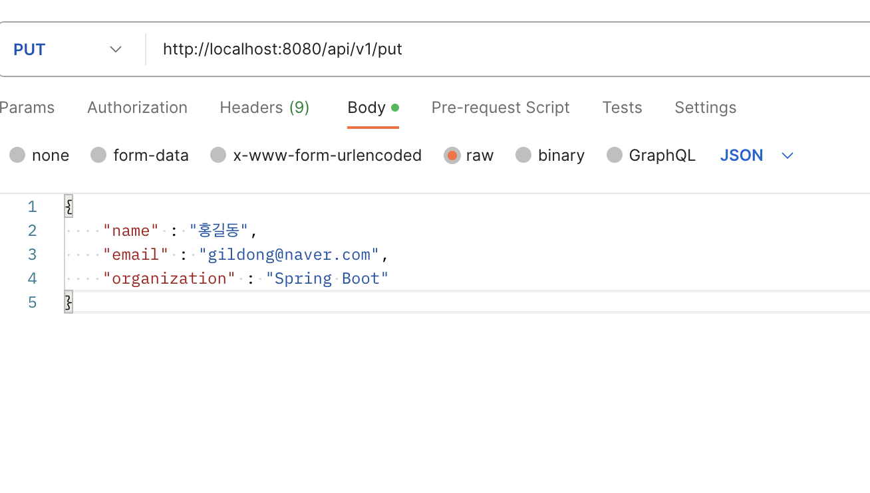Image resolution: width=870 pixels, height=493 pixels.
Task: Open the PUT method dropdown chevron
Action: (116, 50)
